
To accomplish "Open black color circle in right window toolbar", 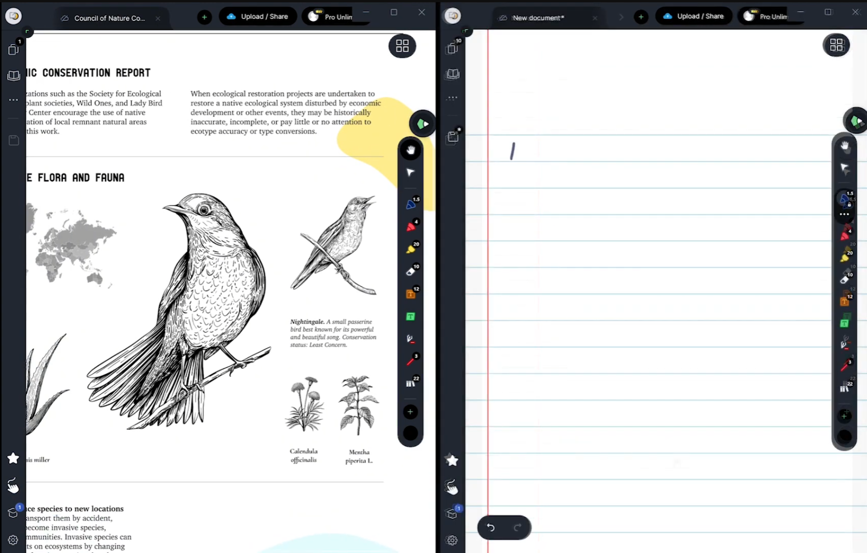I will coord(845,437).
